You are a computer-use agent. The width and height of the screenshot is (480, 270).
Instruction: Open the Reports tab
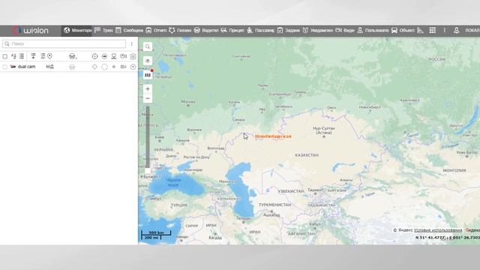tap(156, 30)
